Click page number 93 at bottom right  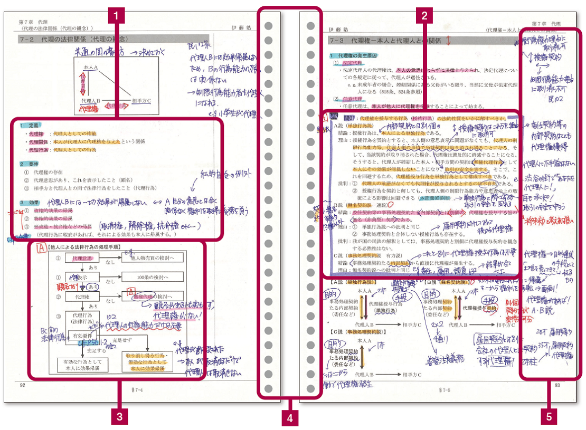coord(558,385)
